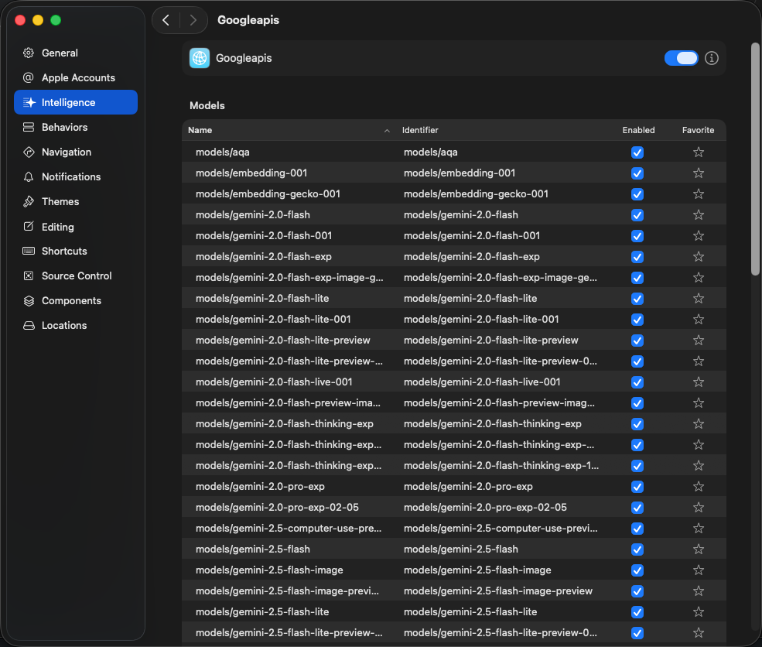Favorite the models/gemini-2.0-pro-exp star

(699, 487)
